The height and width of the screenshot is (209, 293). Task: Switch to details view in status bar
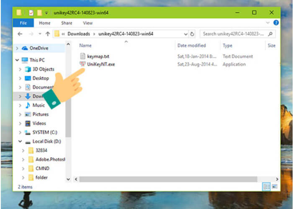point(266,186)
